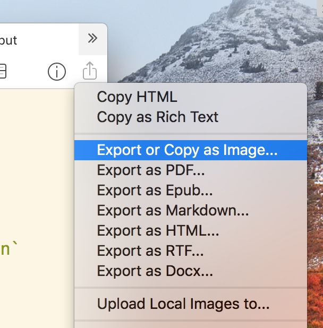This screenshot has height=328, width=323.
Task: Choose Copy HTML from the menu
Action: pyautogui.click(x=137, y=97)
